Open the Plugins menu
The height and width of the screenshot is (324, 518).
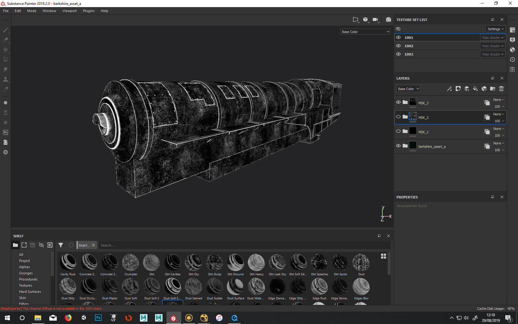coord(88,11)
